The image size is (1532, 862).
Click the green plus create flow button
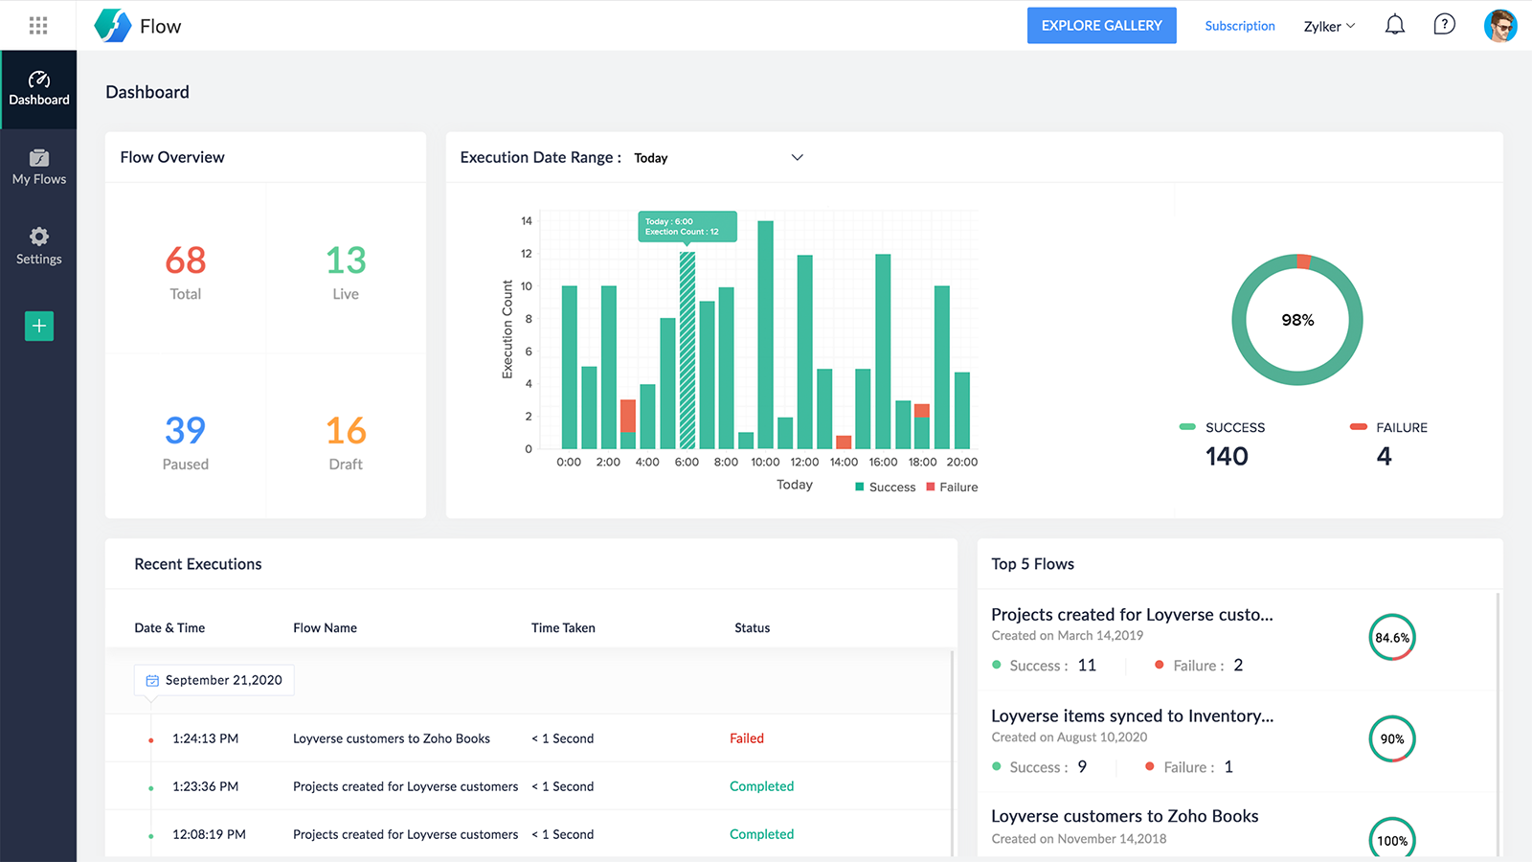[x=39, y=326]
